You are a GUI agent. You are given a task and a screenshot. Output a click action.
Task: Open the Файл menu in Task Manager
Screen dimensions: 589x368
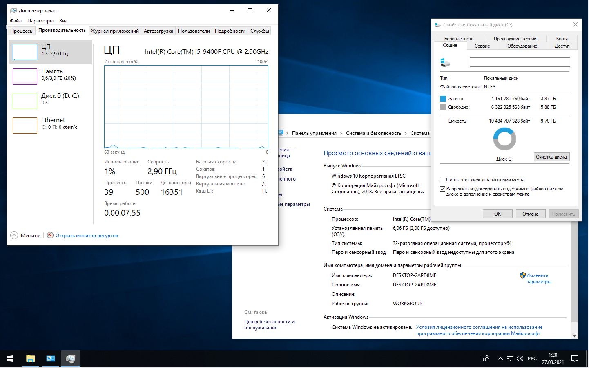(x=16, y=20)
